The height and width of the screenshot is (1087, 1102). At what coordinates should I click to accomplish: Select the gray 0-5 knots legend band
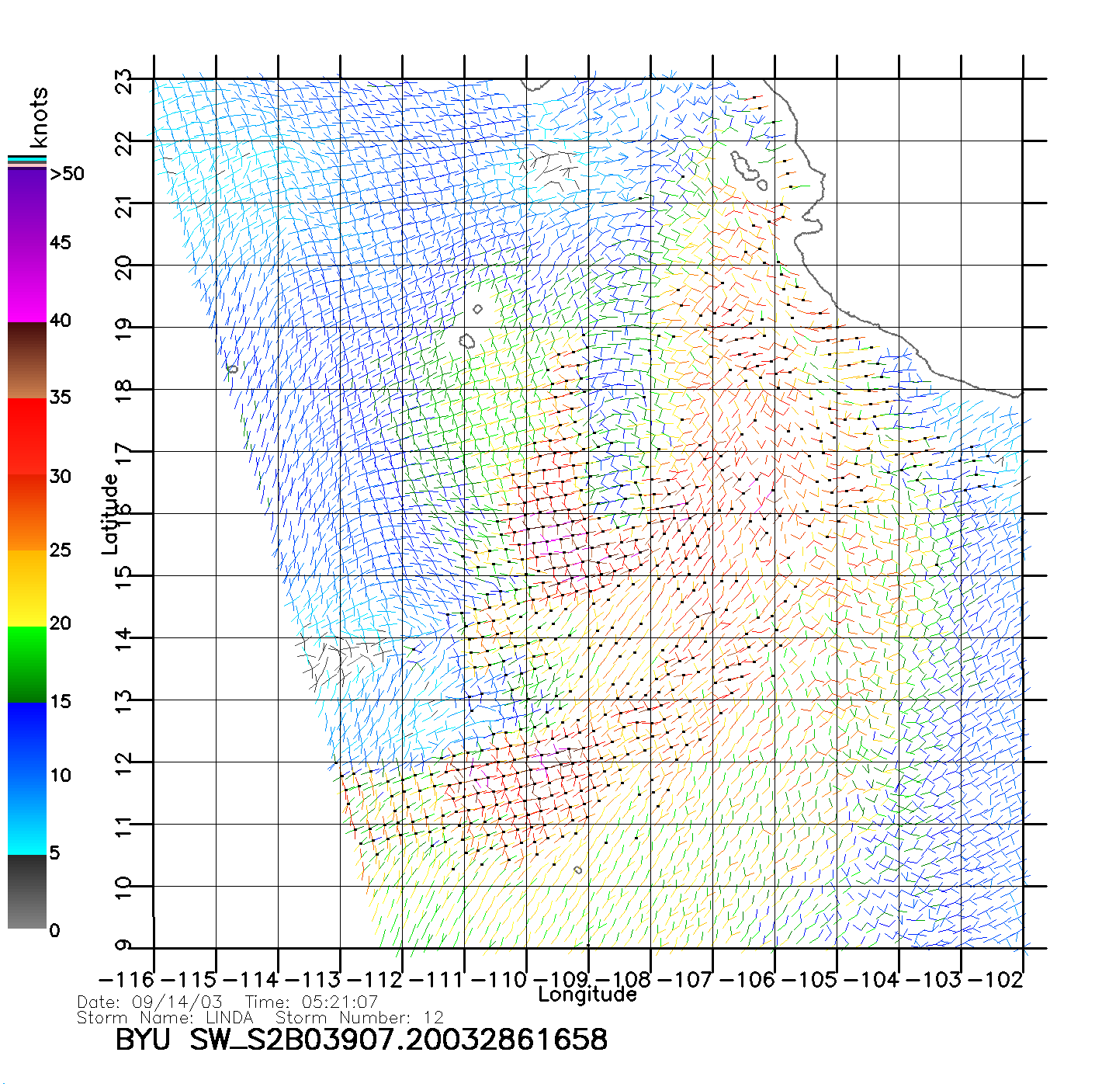(27, 891)
